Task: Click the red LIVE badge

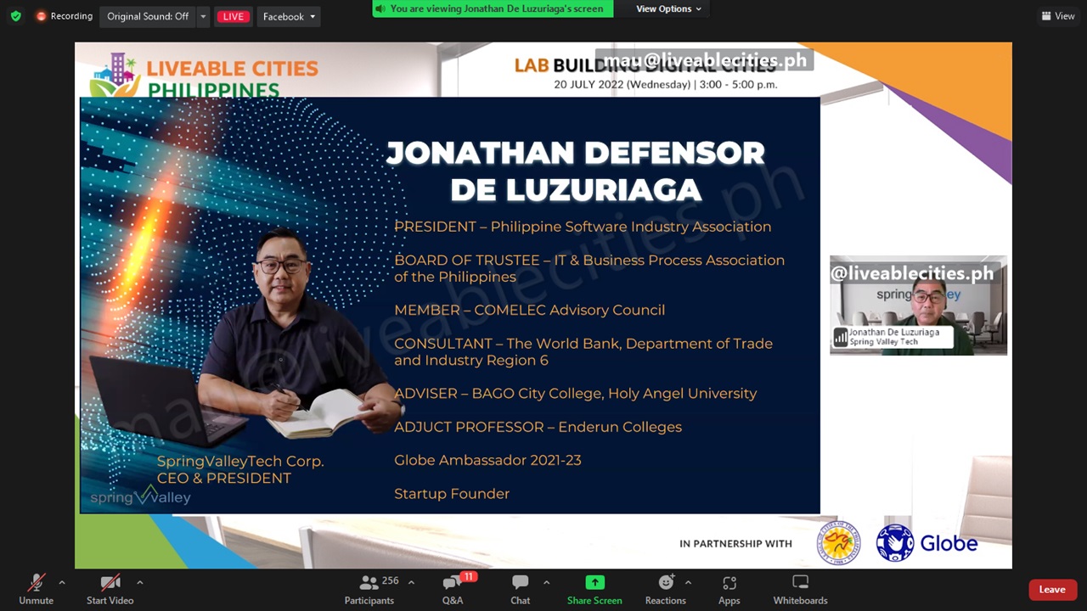Action: 233,16
